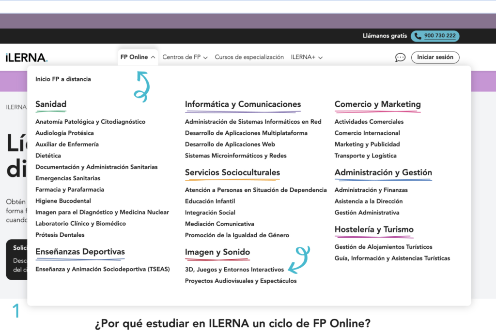The height and width of the screenshot is (330, 496).
Task: Open Integración Social
Action: (x=210, y=213)
